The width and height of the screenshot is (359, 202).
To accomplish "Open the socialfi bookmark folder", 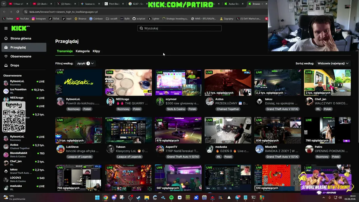I will pos(112,19).
